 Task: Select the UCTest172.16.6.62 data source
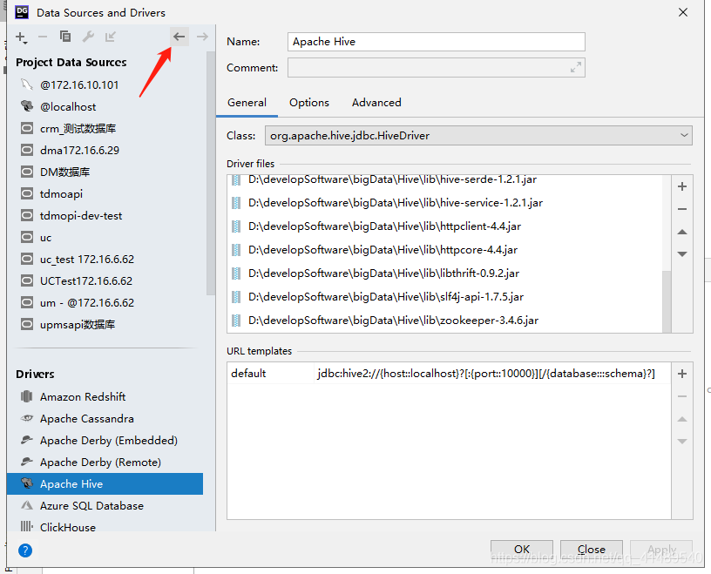click(x=106, y=280)
